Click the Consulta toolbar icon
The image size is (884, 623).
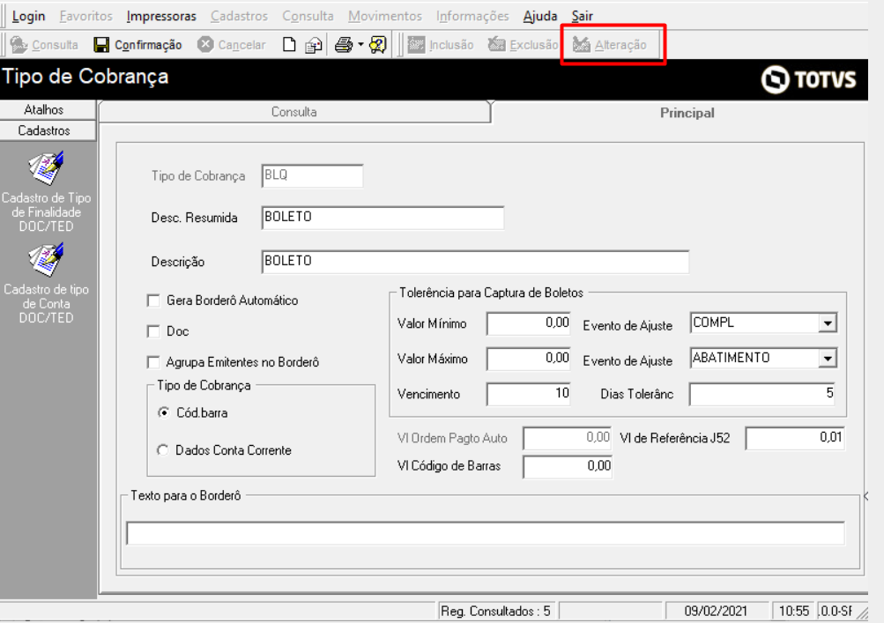coord(19,45)
